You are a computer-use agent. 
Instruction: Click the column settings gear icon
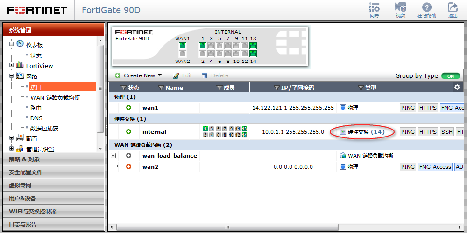click(x=457, y=87)
